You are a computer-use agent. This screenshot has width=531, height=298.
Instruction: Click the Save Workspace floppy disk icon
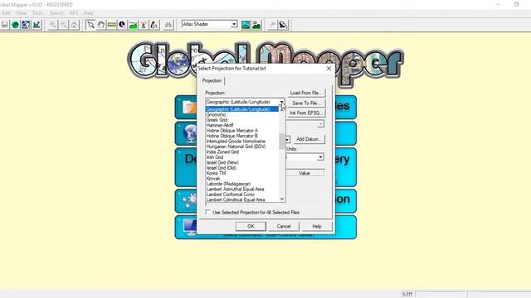point(5,25)
